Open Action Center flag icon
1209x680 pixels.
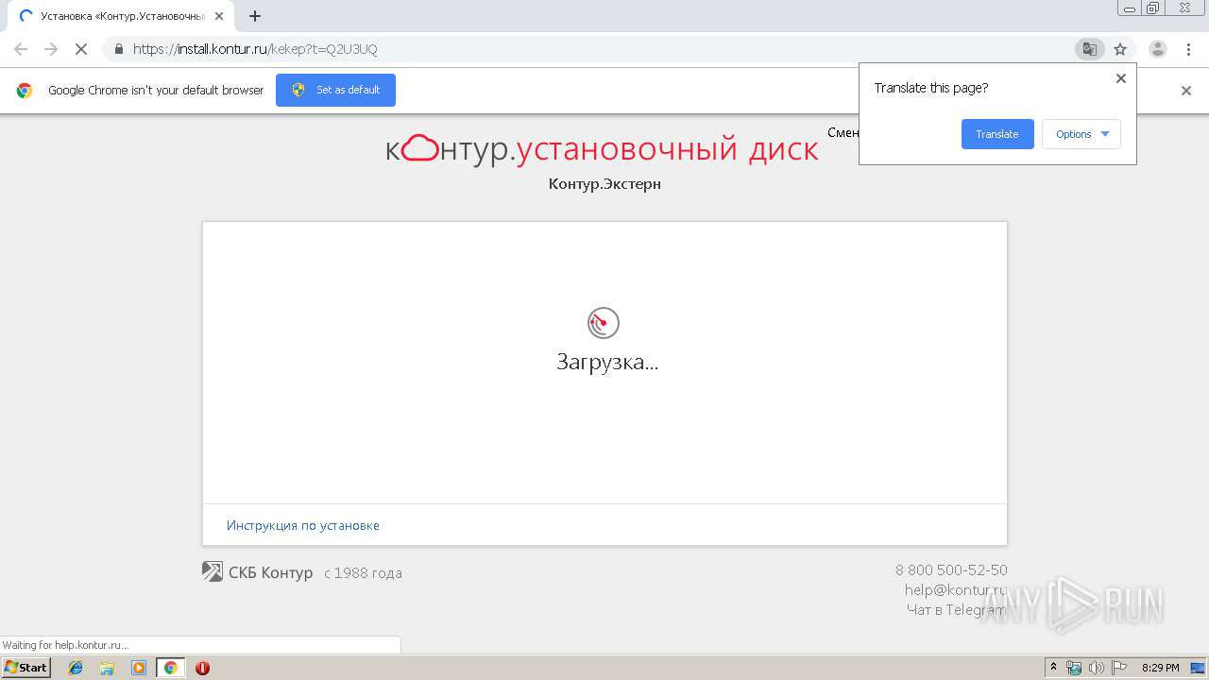(x=1119, y=668)
